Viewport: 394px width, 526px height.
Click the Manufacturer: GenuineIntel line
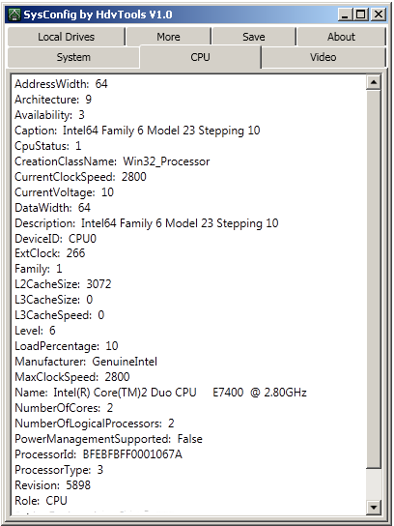click(86, 362)
